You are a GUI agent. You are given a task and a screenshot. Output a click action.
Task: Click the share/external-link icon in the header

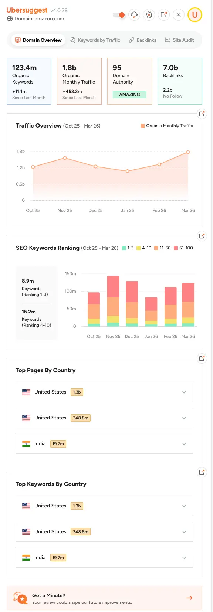(164, 15)
